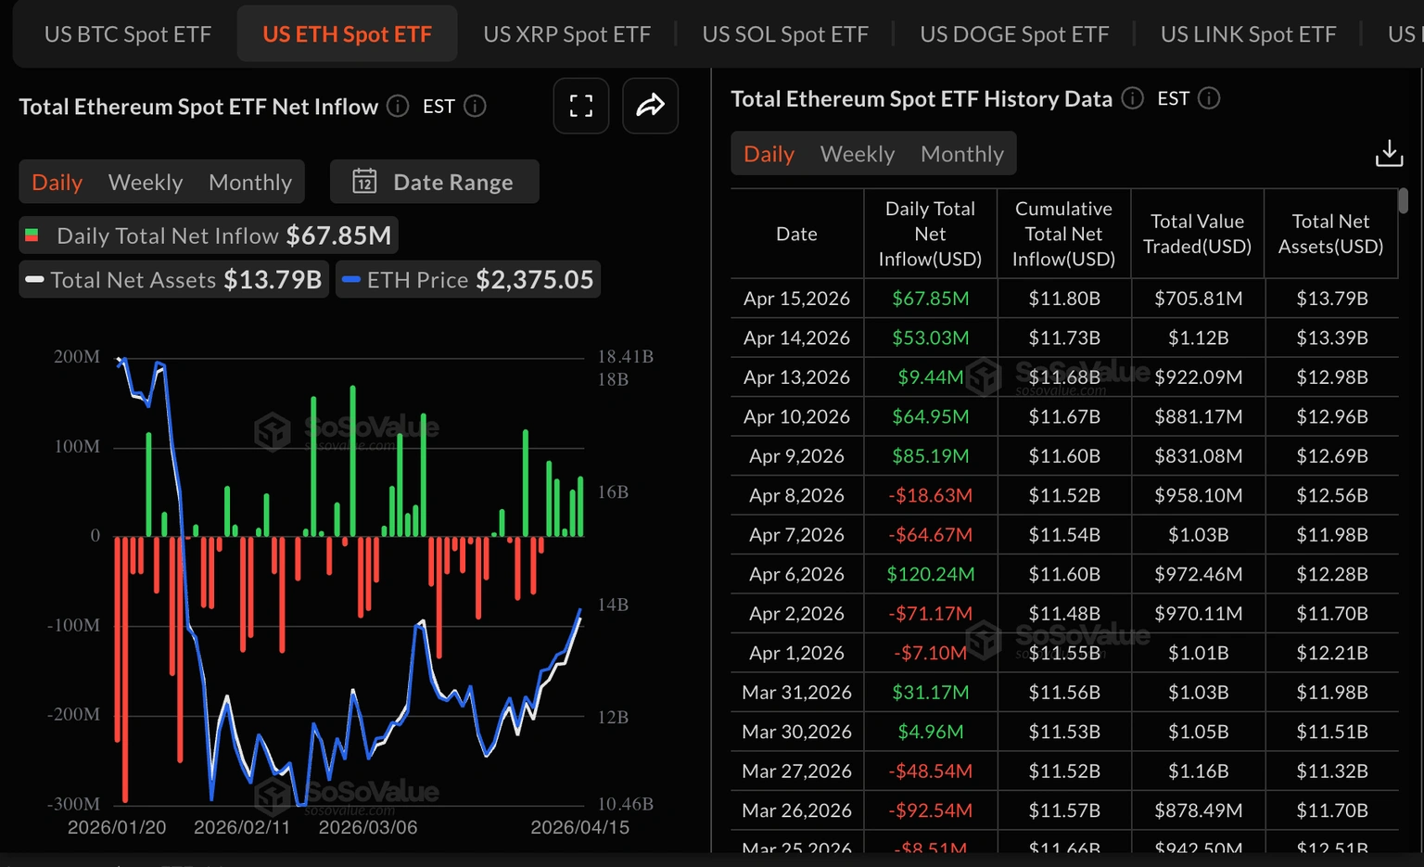Click info icon beside History Data title
The height and width of the screenshot is (867, 1424).
tap(1132, 98)
